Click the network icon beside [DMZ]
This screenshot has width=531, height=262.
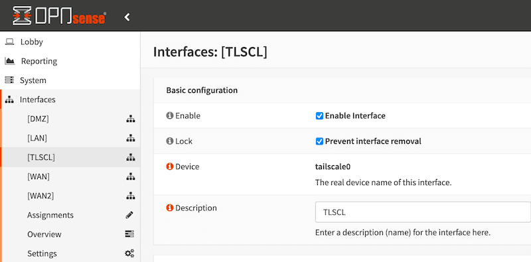point(130,119)
